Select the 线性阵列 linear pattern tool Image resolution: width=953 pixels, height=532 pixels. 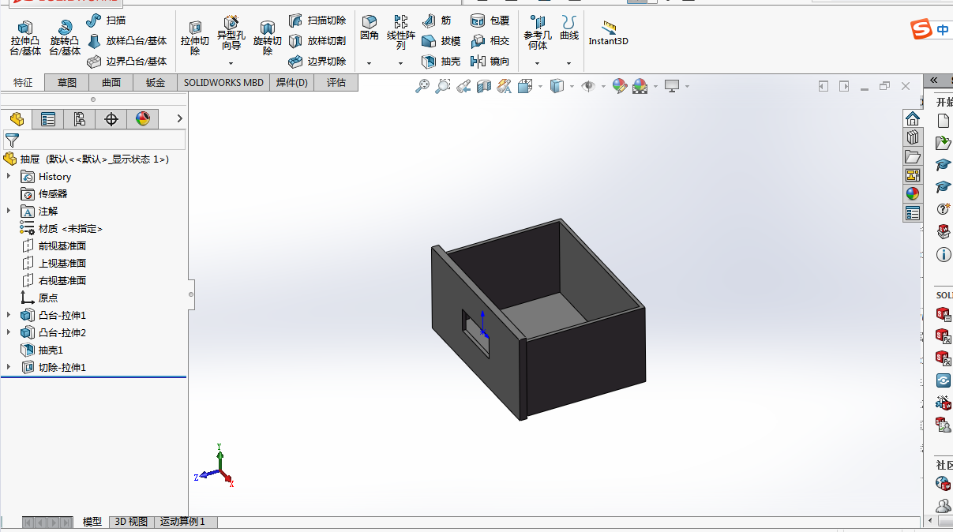tap(400, 33)
